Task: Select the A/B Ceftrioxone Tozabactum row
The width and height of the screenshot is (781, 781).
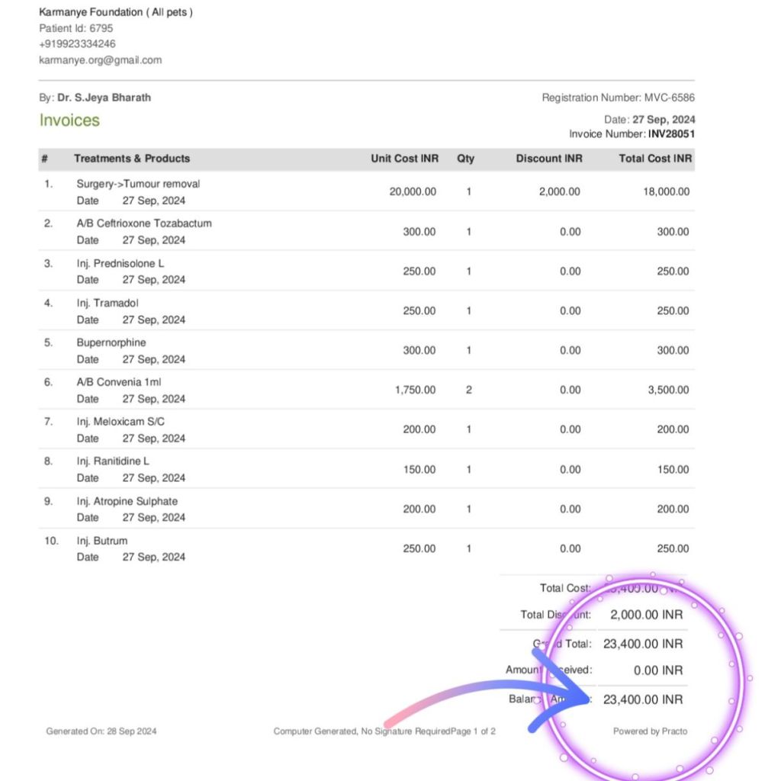Action: 144,223
